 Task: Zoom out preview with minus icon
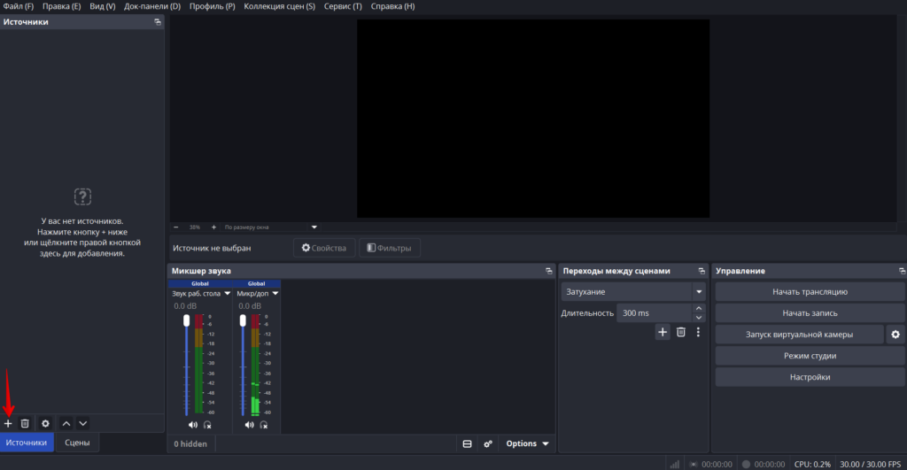(176, 227)
